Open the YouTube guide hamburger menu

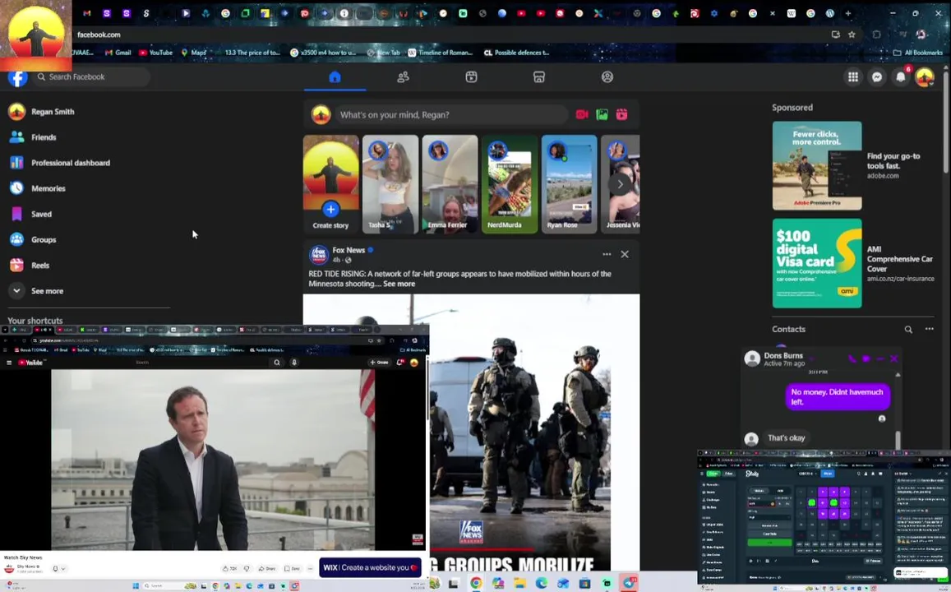tap(9, 362)
